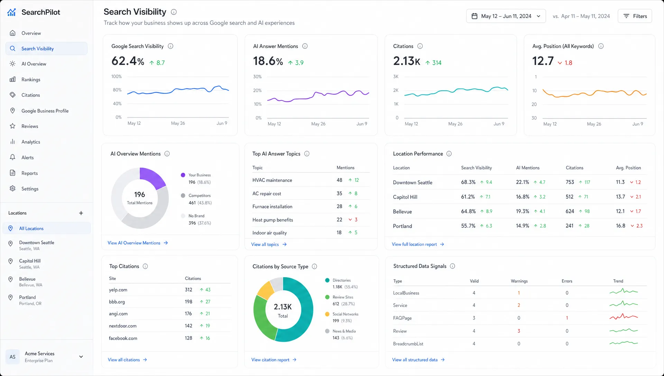
Task: Click the HVAC maintenance topic row
Action: (311, 180)
